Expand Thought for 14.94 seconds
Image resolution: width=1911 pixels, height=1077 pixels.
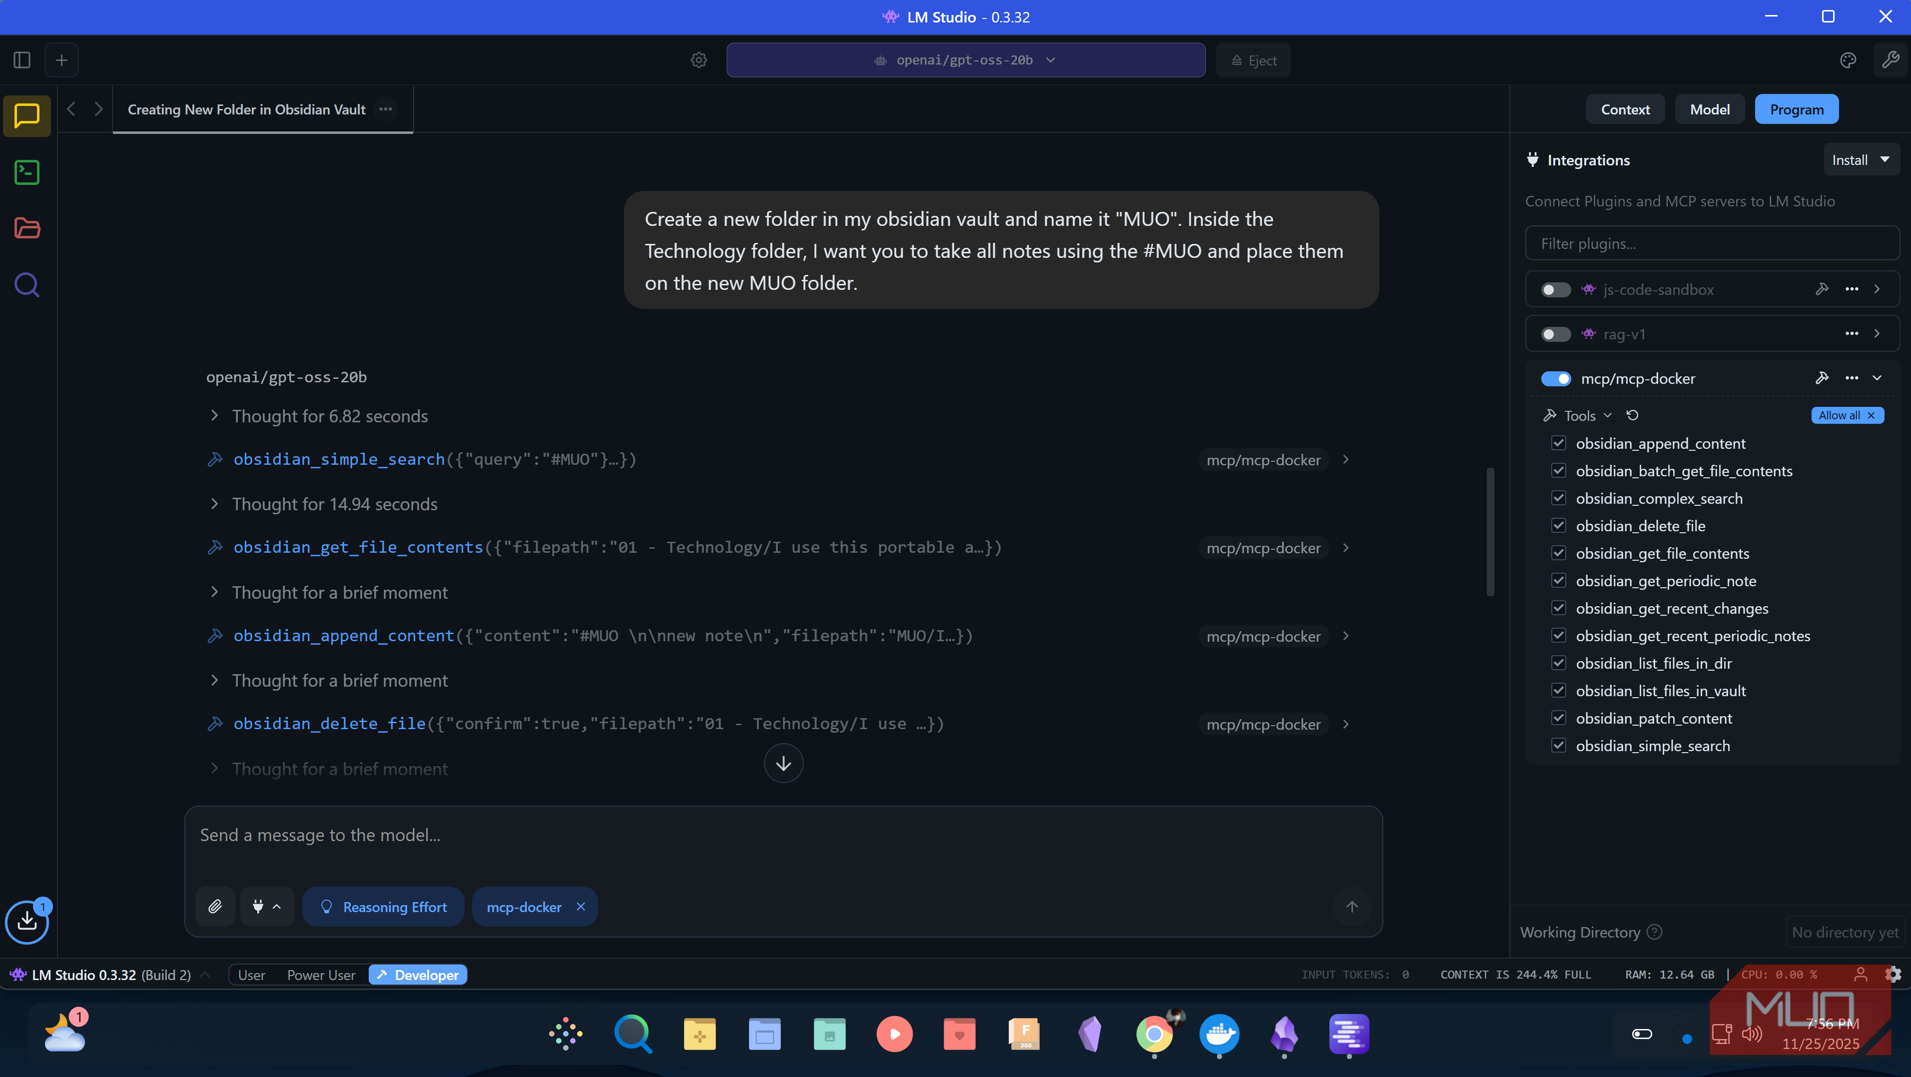pyautogui.click(x=323, y=504)
